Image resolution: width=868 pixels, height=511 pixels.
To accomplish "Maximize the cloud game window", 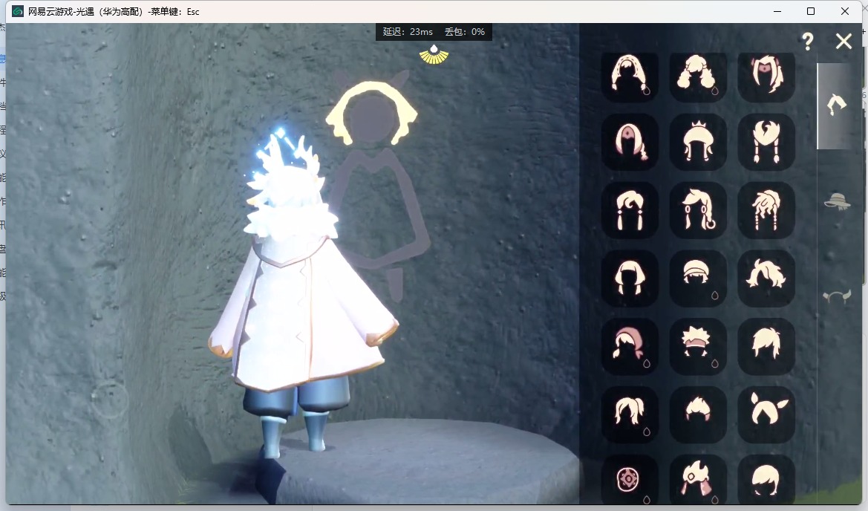I will click(x=811, y=11).
